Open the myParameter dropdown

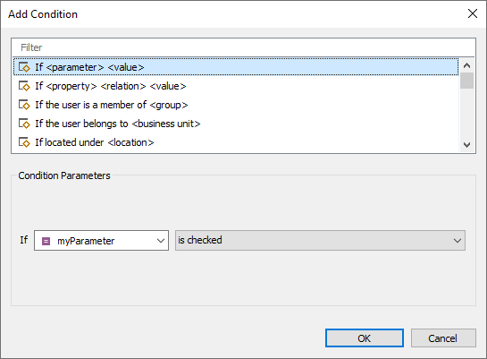(x=101, y=241)
